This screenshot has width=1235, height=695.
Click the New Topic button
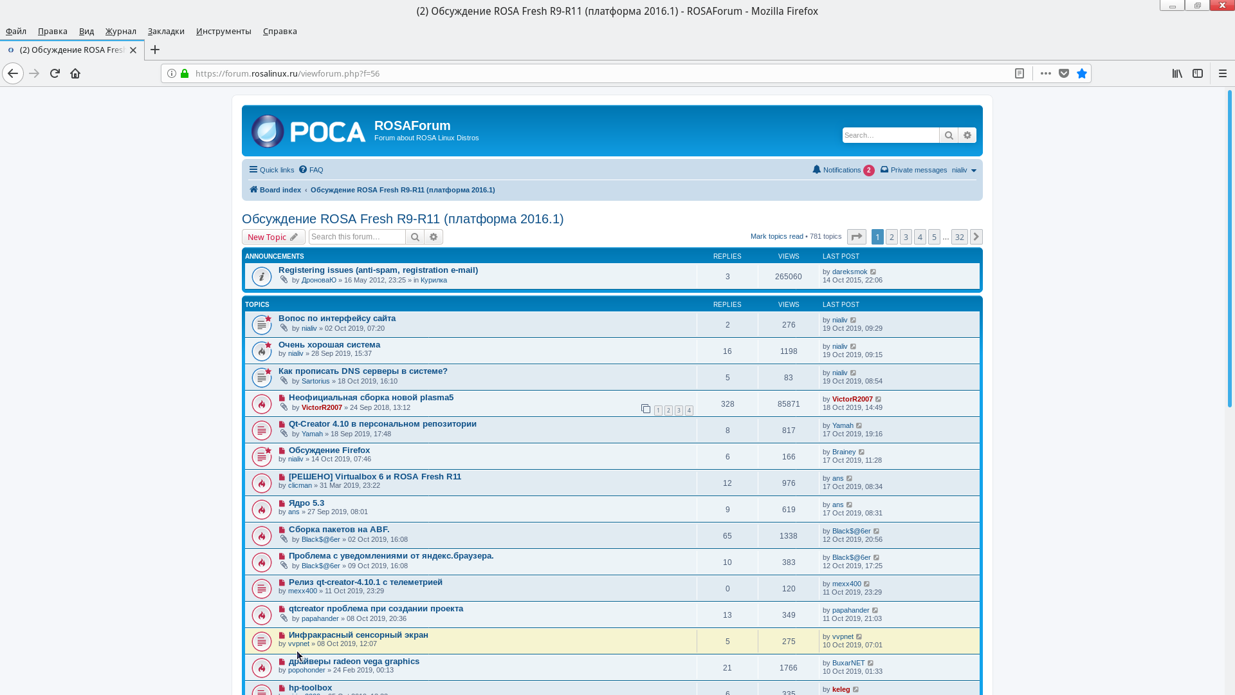[x=273, y=237]
